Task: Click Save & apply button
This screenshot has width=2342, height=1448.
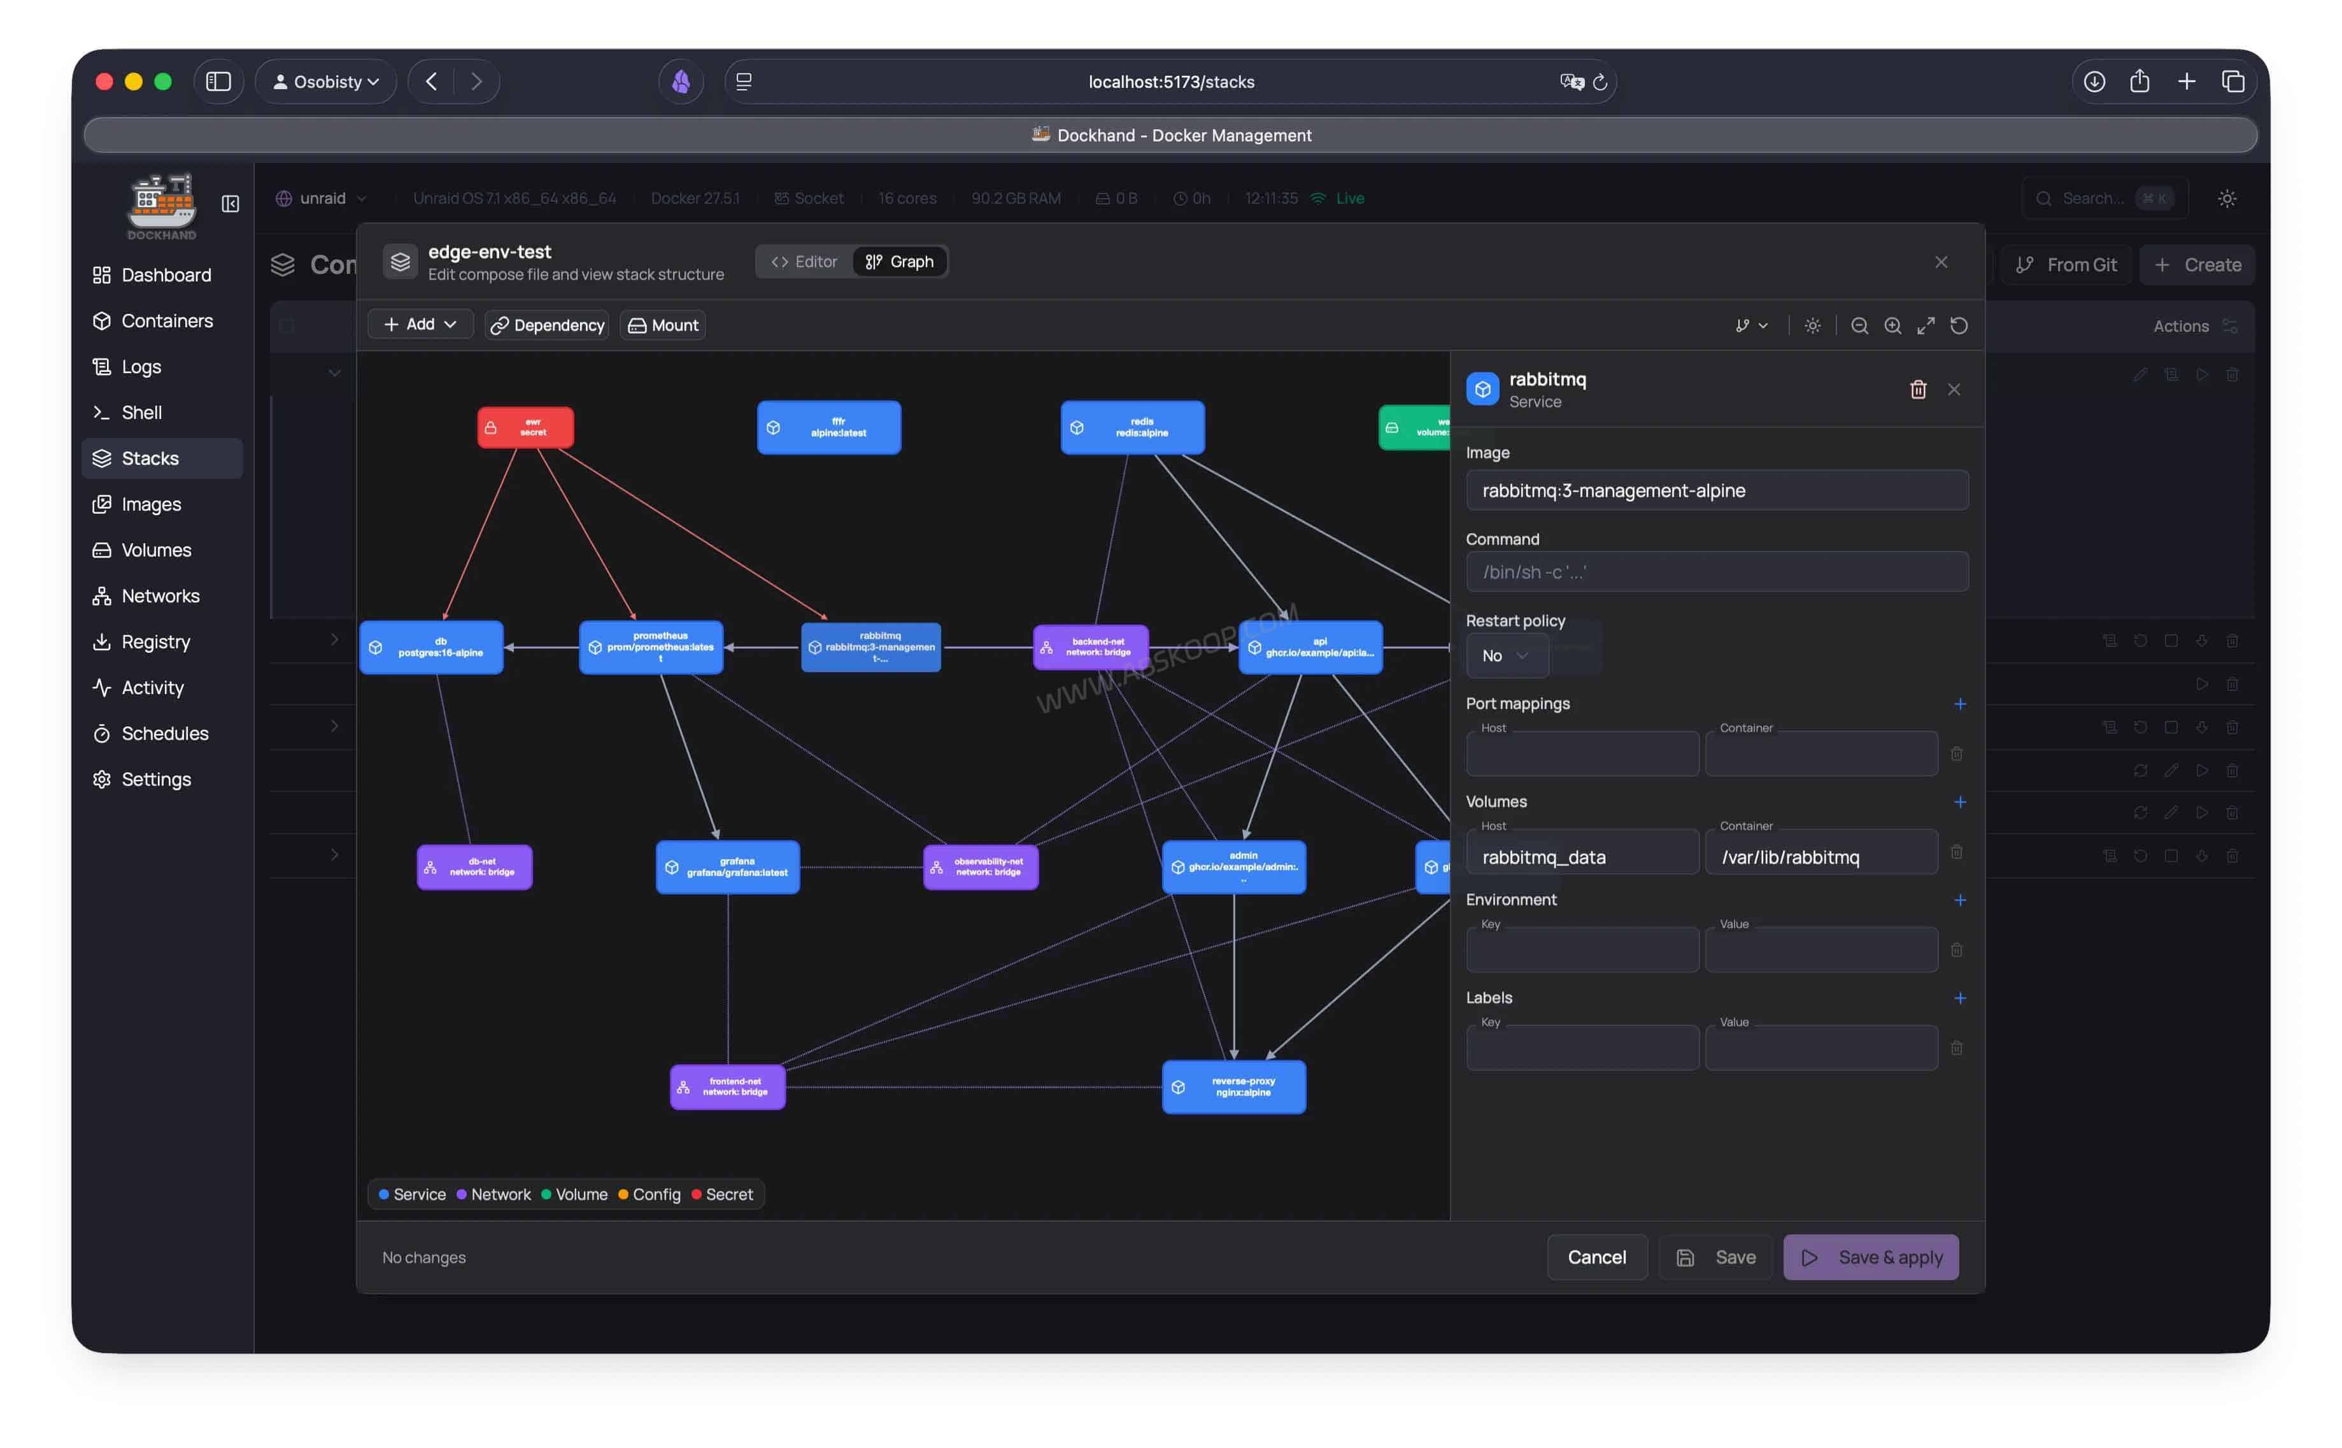Action: (x=1871, y=1258)
